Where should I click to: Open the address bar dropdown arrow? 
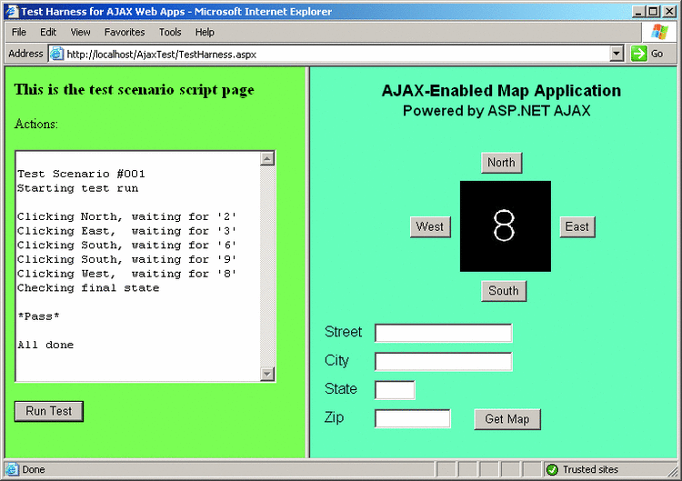coord(616,54)
